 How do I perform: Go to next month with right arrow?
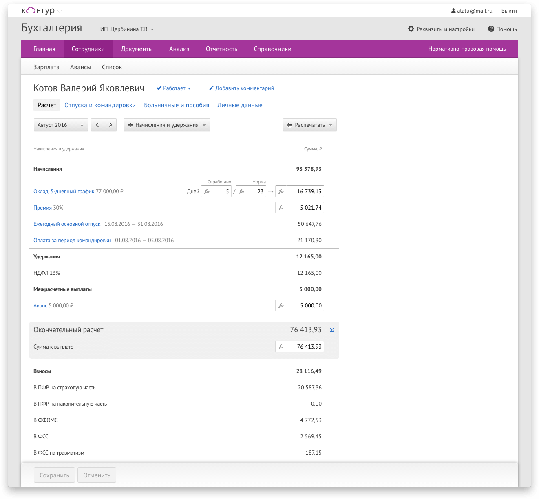click(x=110, y=125)
